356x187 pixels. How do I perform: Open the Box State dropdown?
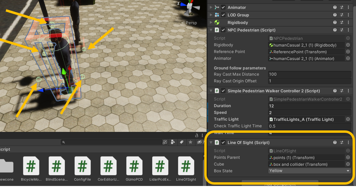[310, 171]
